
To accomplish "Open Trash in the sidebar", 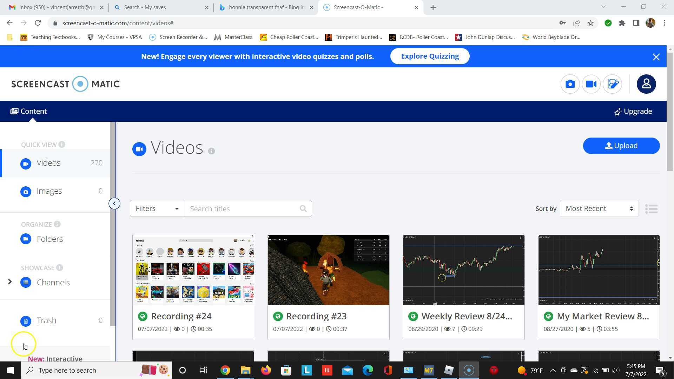I will coord(46,320).
